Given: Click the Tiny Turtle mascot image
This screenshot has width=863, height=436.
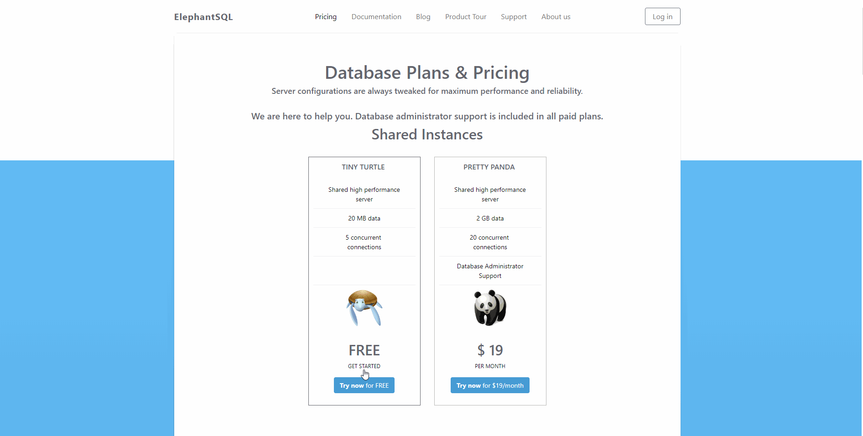Looking at the screenshot, I should [x=364, y=308].
